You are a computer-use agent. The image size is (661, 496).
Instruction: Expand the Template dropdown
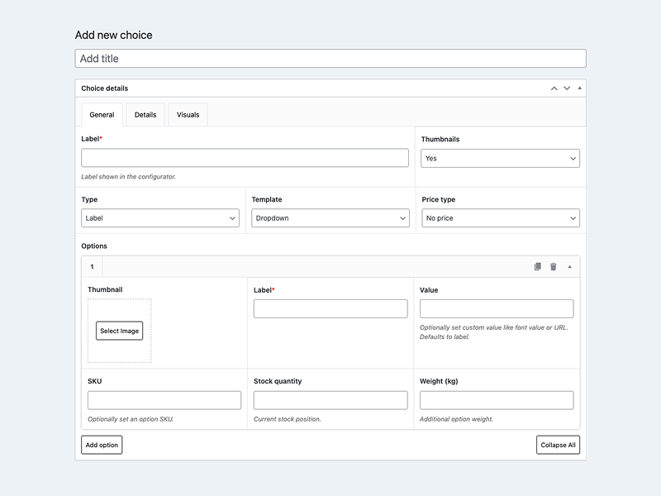pos(330,218)
